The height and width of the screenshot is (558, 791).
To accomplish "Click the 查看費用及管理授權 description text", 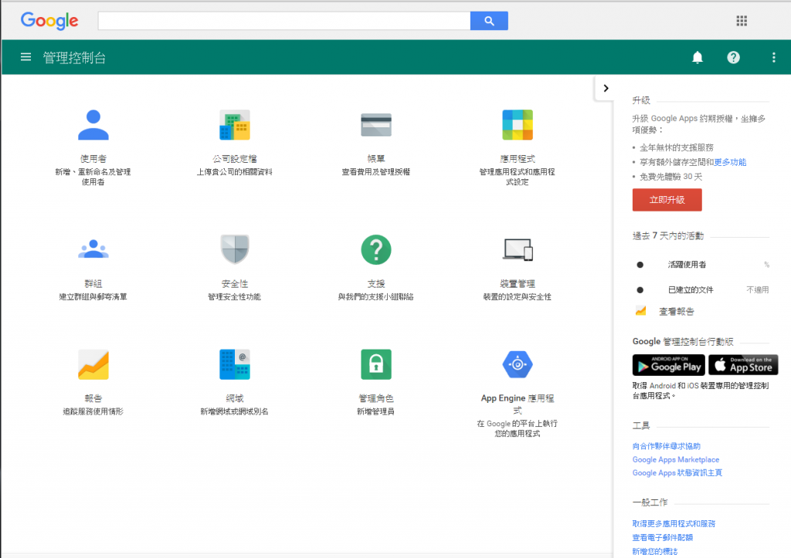I will (x=376, y=171).
